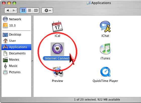The width and height of the screenshot is (141, 103).
Task: Select the 10.3 hard drive icon
Action: coord(5,26)
